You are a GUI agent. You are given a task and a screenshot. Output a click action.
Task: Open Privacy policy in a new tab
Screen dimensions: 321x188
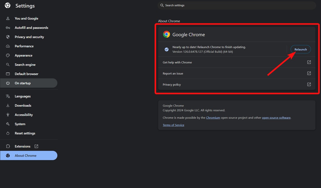pyautogui.click(x=309, y=84)
